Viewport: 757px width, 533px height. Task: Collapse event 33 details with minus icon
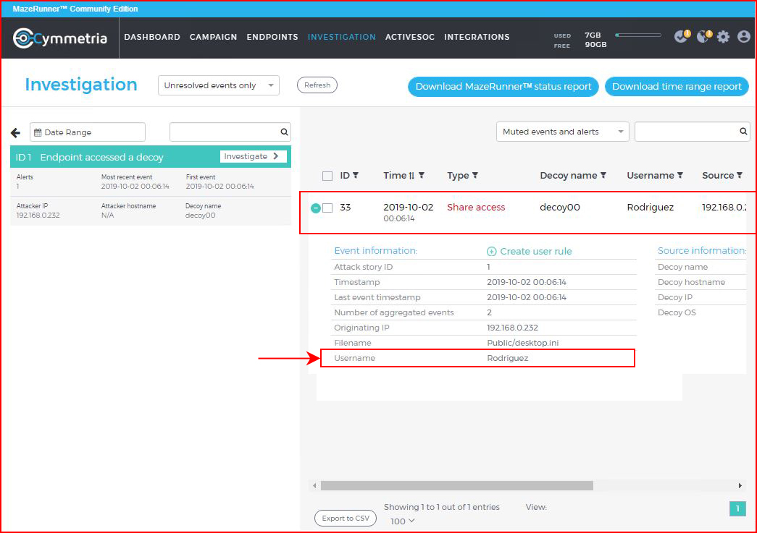point(316,208)
